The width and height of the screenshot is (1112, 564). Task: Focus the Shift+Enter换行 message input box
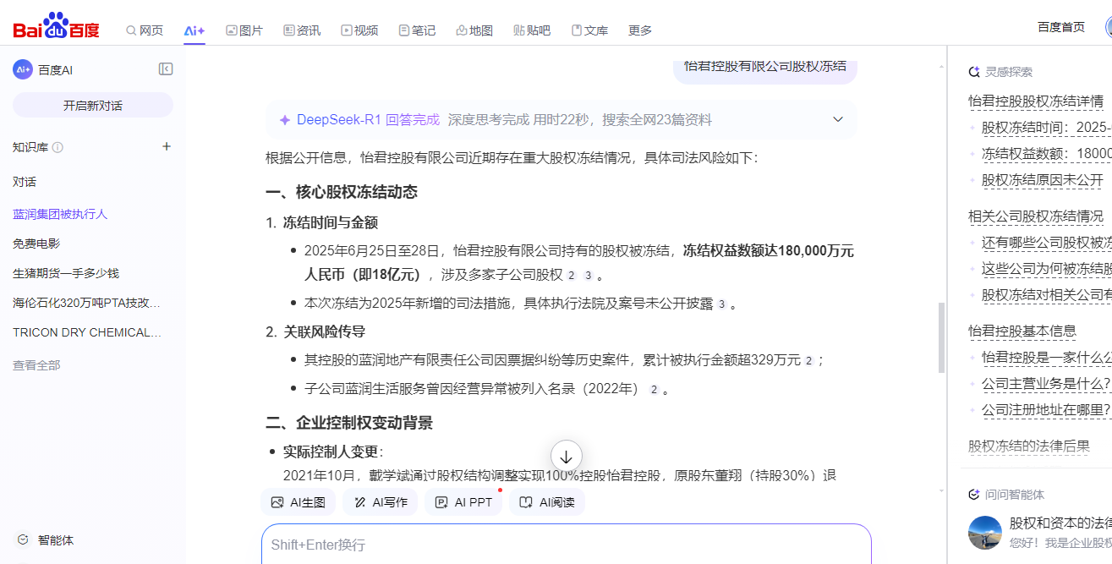click(565, 545)
